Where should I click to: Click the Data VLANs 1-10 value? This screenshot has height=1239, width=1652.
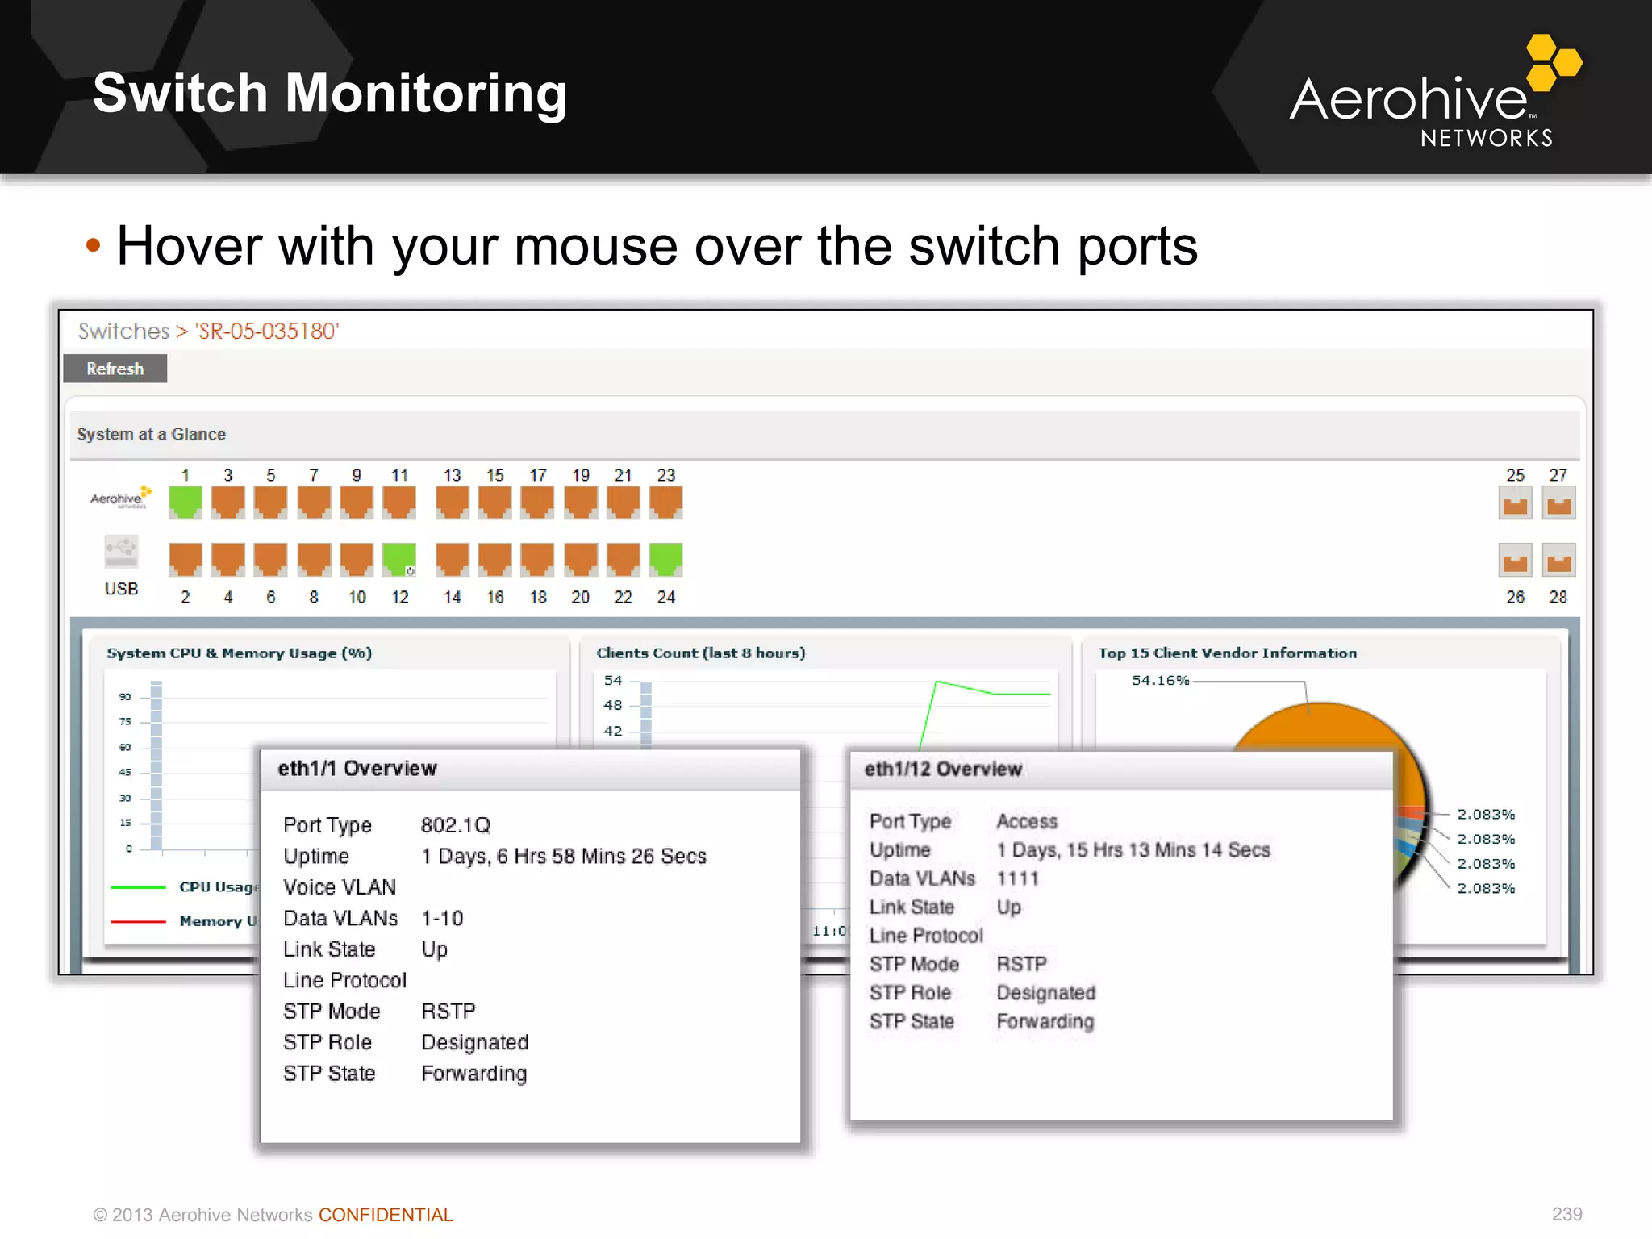click(x=442, y=918)
